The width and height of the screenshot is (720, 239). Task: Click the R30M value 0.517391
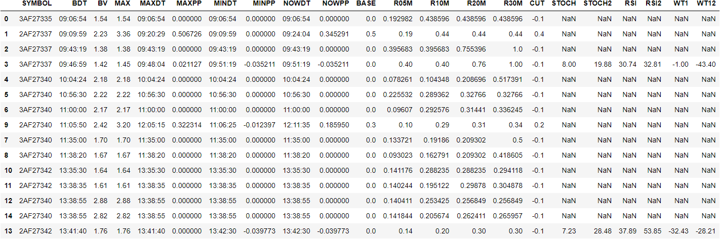pyautogui.click(x=508, y=79)
